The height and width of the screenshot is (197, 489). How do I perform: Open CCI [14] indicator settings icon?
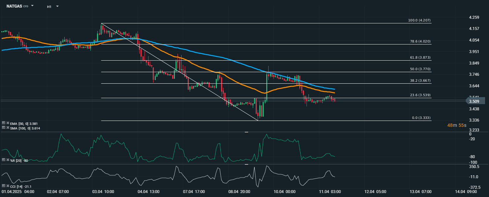3,186
